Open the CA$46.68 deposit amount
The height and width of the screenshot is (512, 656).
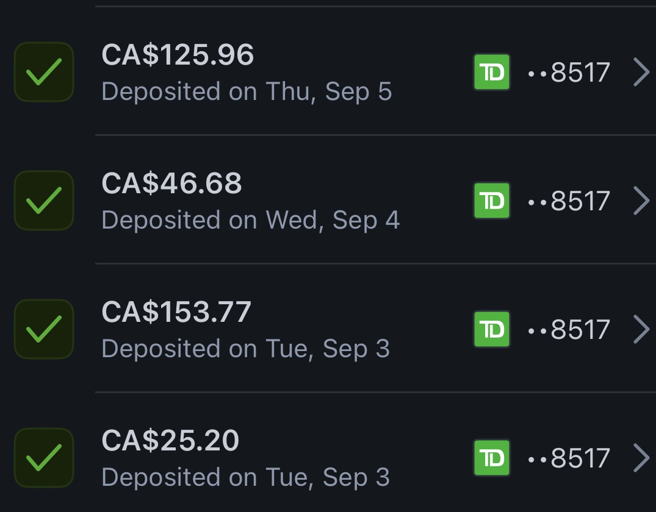pyautogui.click(x=171, y=183)
